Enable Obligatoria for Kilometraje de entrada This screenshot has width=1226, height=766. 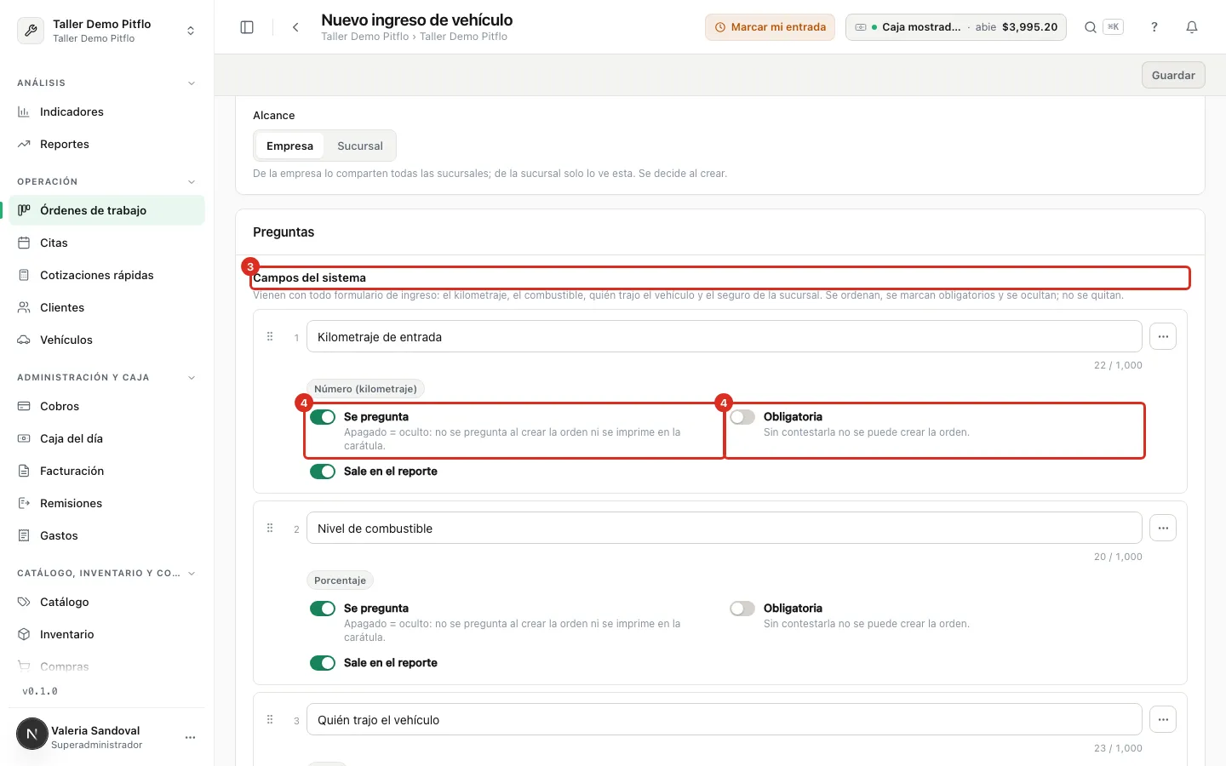click(742, 417)
